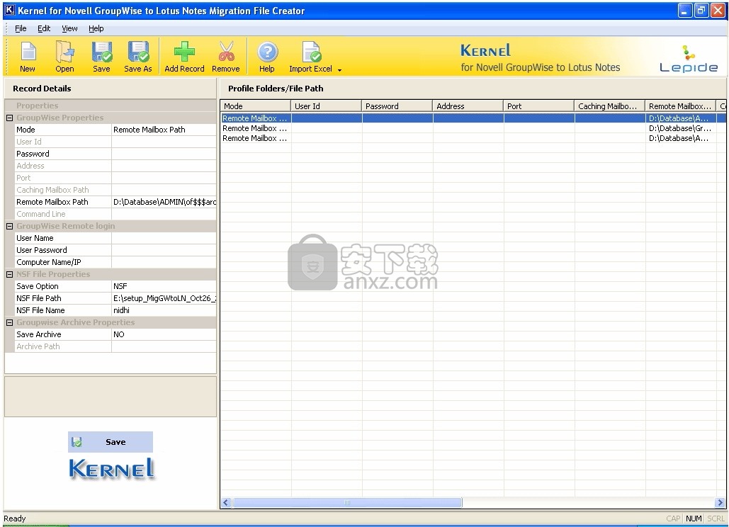
Task: Click the Save button below Record Details
Action: pos(111,442)
